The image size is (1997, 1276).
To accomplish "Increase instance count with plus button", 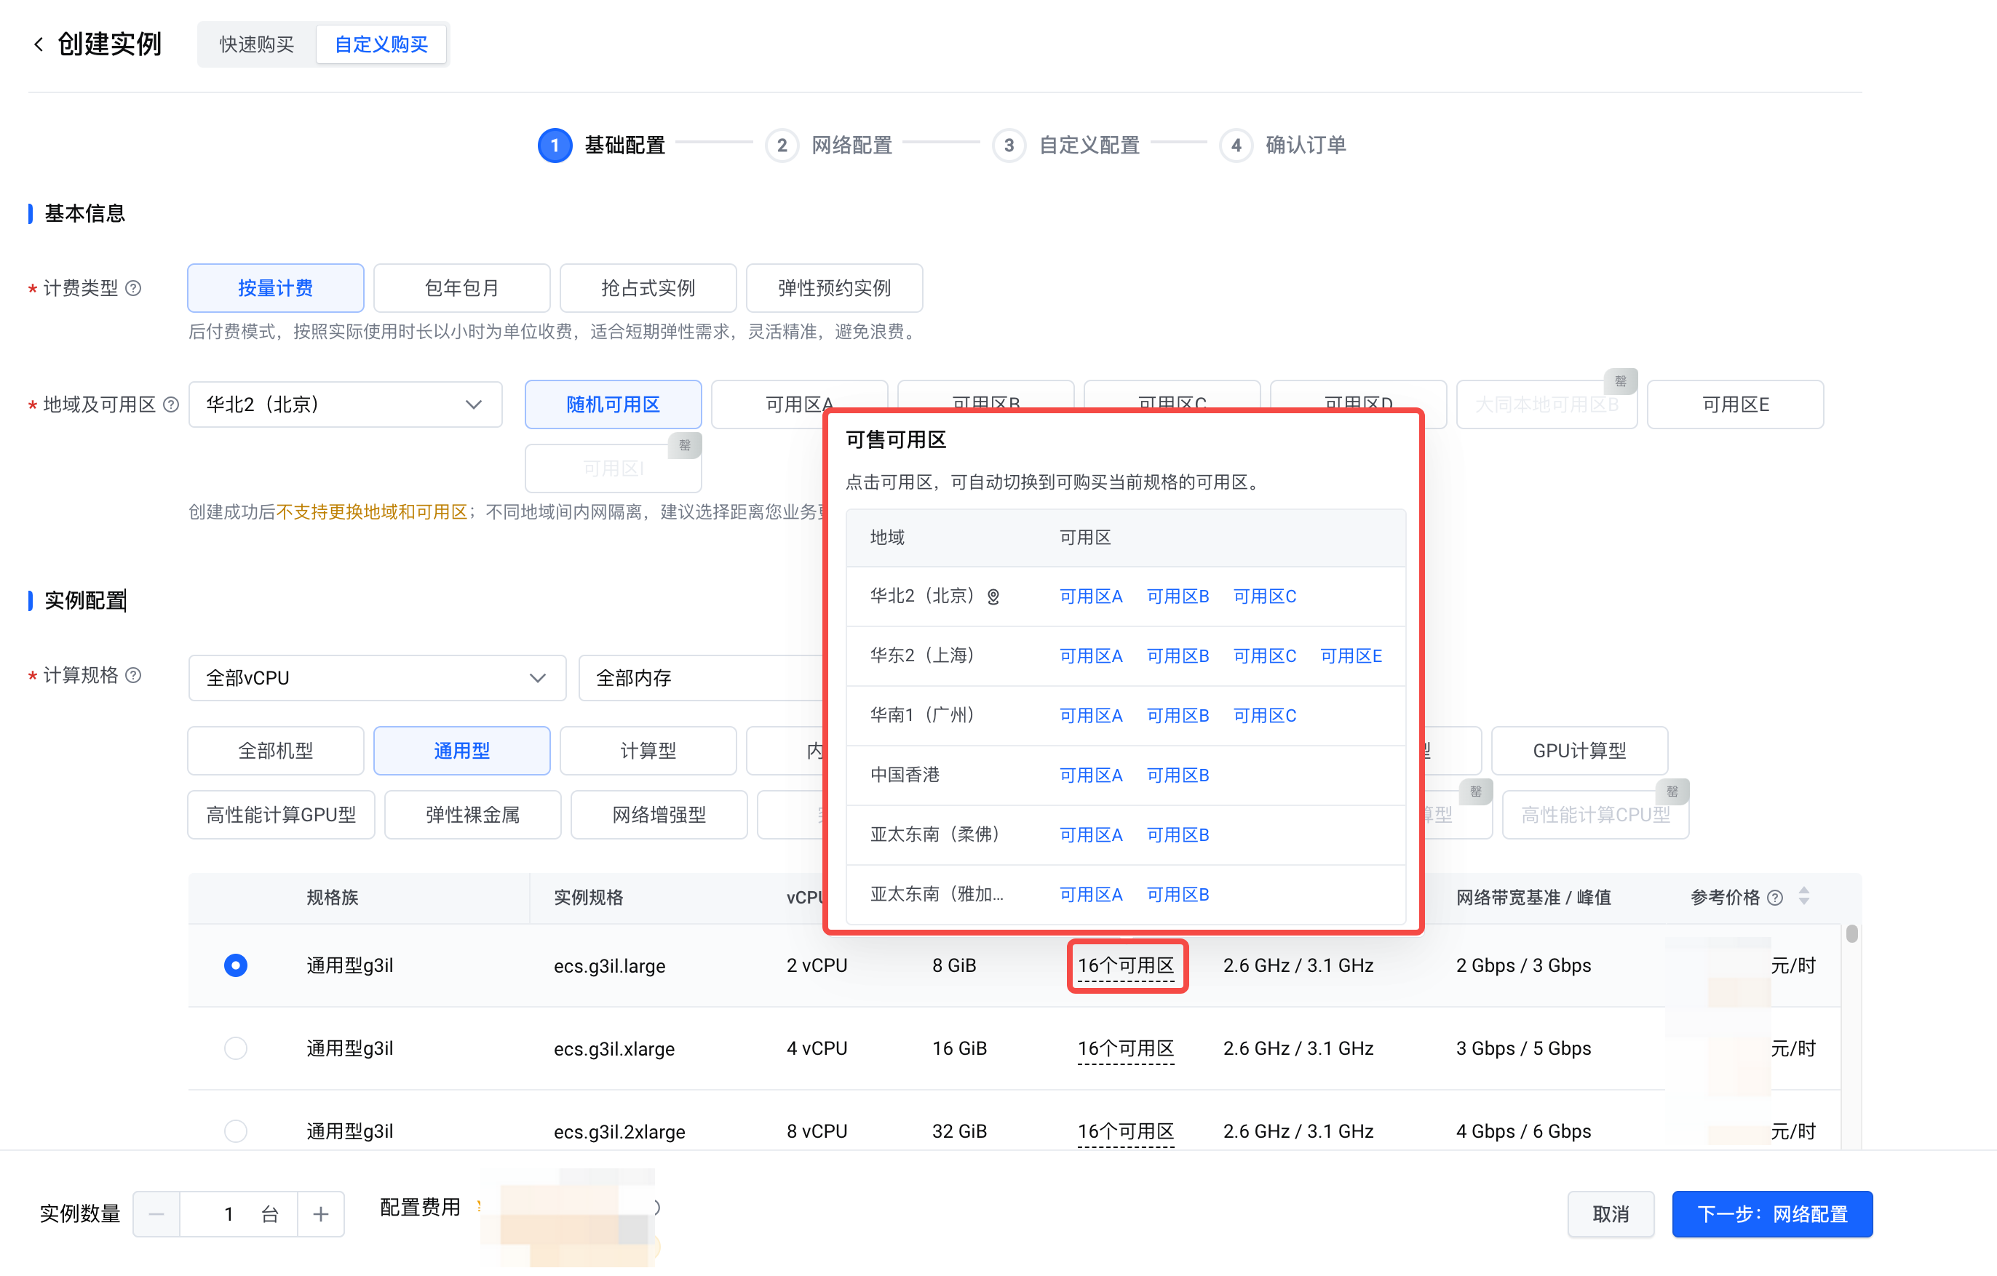I will (x=321, y=1215).
